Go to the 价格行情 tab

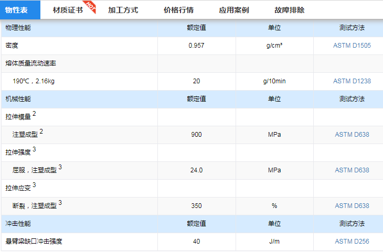tap(178, 10)
